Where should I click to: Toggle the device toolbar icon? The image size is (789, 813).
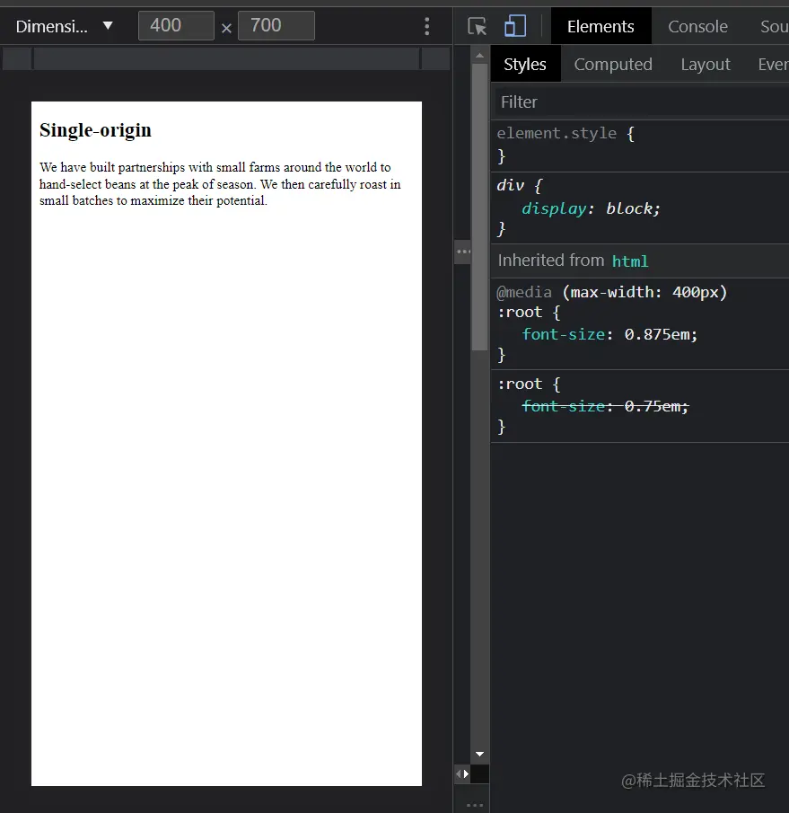pos(515,26)
